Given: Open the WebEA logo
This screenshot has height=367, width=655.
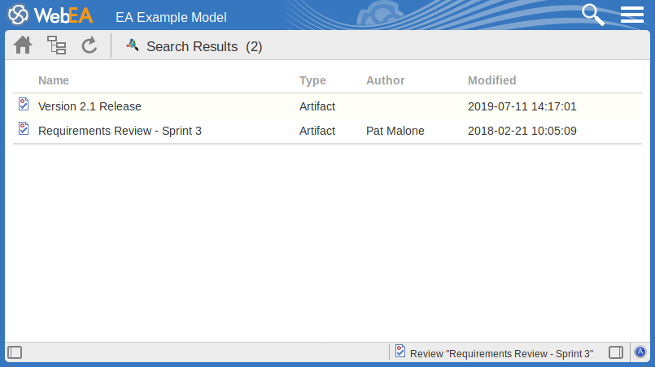Looking at the screenshot, I should (x=50, y=15).
